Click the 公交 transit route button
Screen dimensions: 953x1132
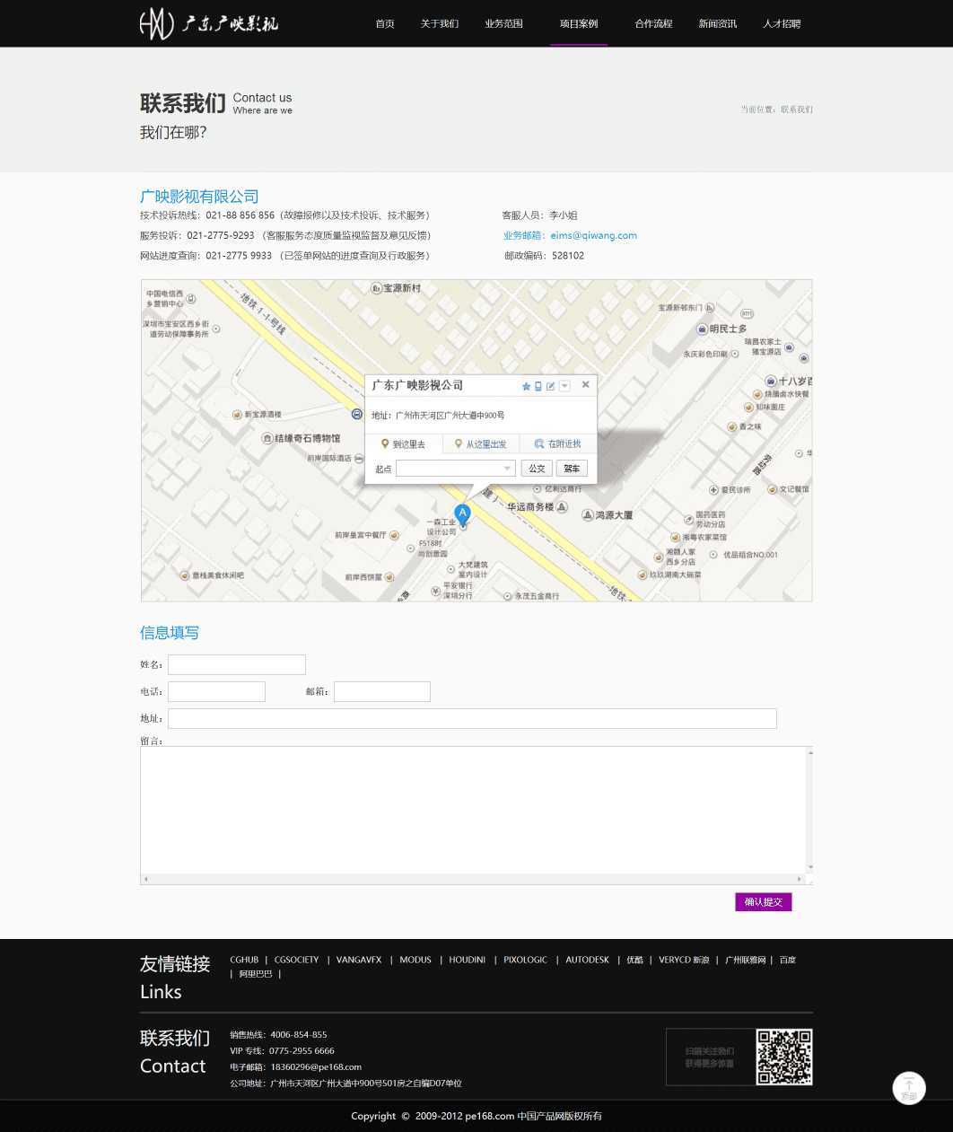[537, 469]
